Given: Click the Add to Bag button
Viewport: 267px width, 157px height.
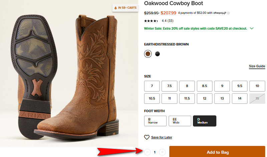Looking at the screenshot, I should coord(218,152).
